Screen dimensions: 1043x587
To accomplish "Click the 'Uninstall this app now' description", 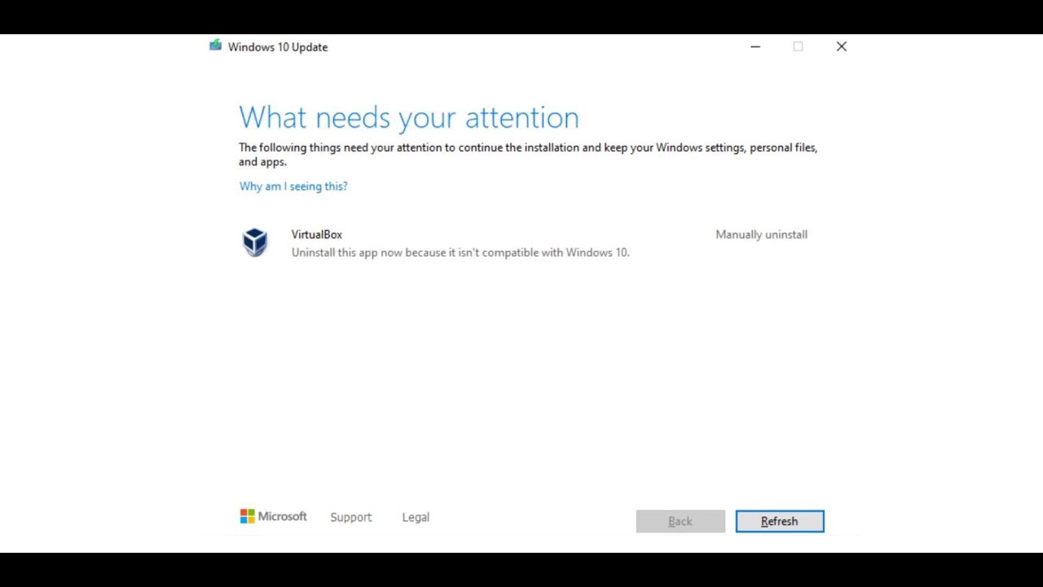I will pos(460,253).
